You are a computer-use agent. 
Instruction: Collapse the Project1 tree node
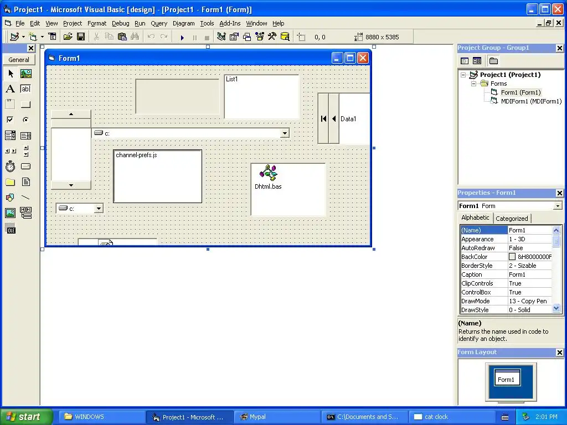coord(463,75)
